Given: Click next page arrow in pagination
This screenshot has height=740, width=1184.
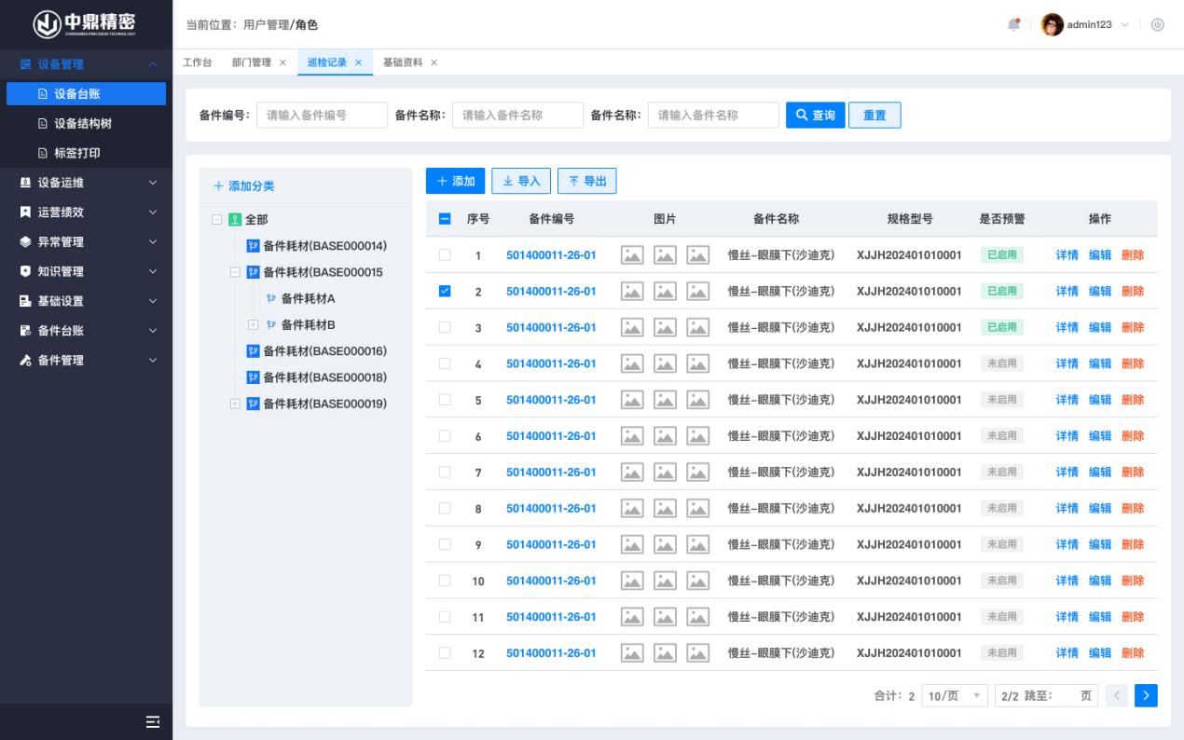Looking at the screenshot, I should [1146, 695].
